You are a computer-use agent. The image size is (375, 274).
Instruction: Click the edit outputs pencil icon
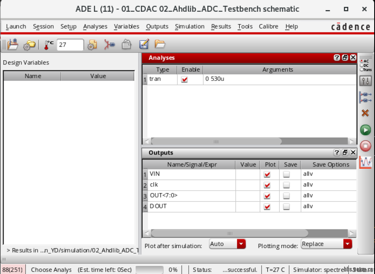[144, 44]
